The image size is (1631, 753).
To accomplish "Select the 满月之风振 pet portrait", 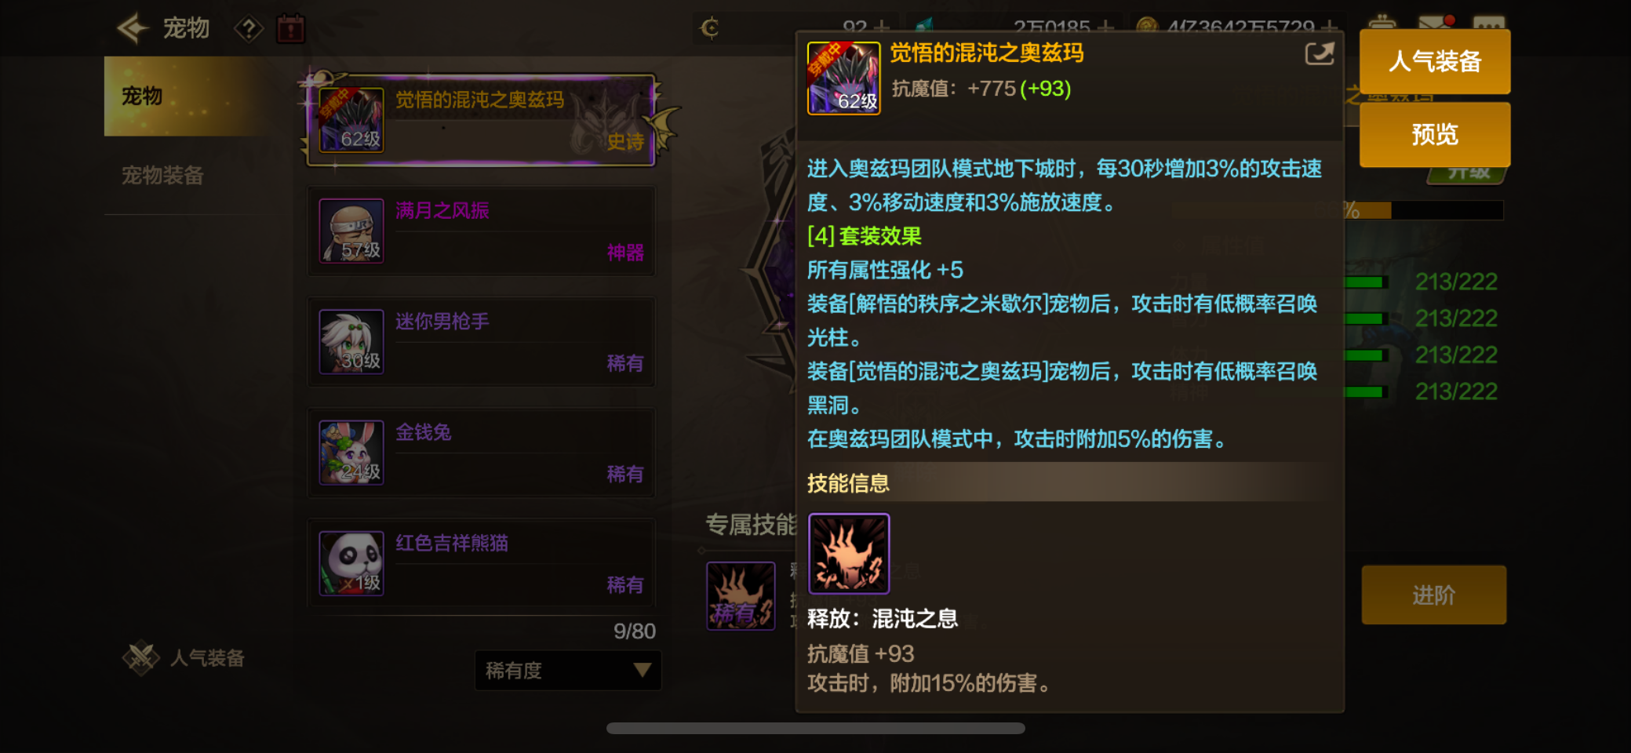I will point(351,231).
